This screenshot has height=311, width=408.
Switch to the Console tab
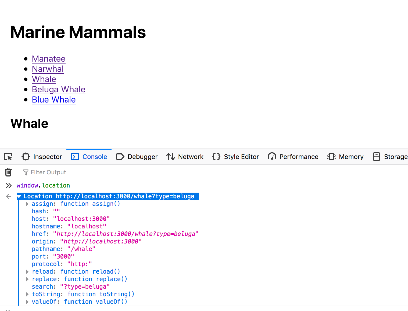tap(89, 157)
